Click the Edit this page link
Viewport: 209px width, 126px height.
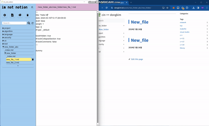(x=137, y=59)
